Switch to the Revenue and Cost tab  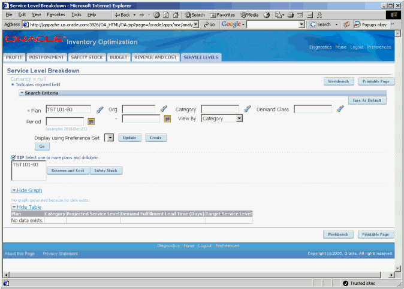click(x=155, y=57)
